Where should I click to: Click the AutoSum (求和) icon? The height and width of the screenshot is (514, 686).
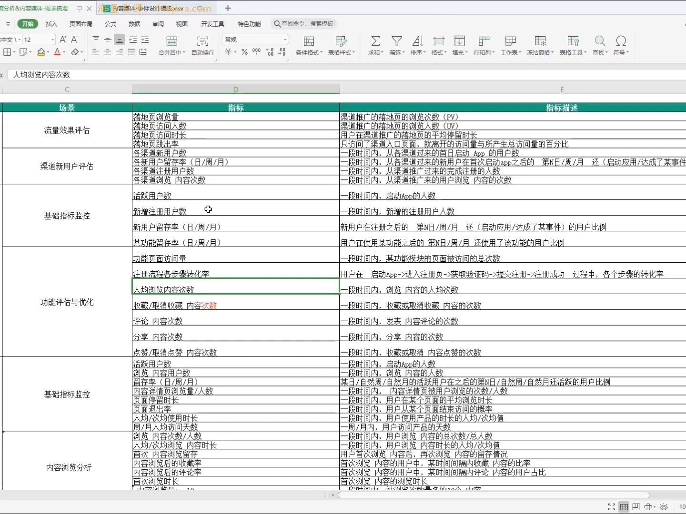coord(375,41)
